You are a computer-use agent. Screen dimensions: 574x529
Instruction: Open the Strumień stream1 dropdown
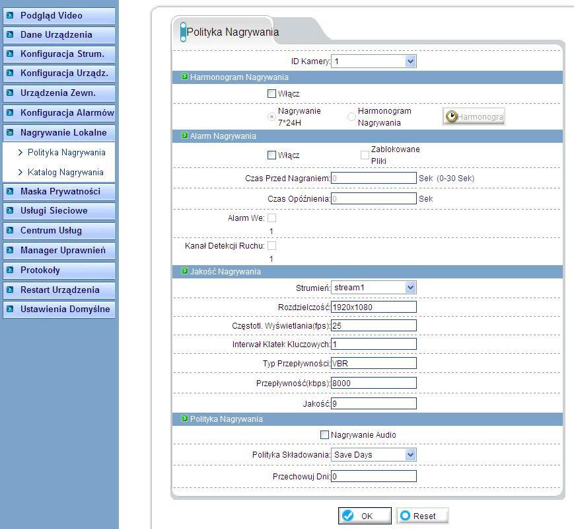[x=373, y=288]
